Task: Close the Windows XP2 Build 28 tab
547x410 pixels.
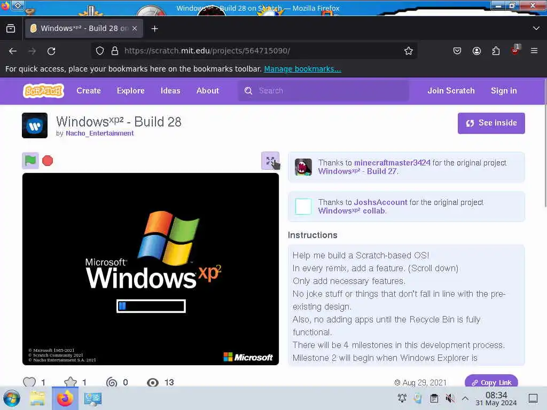Action: (135, 29)
